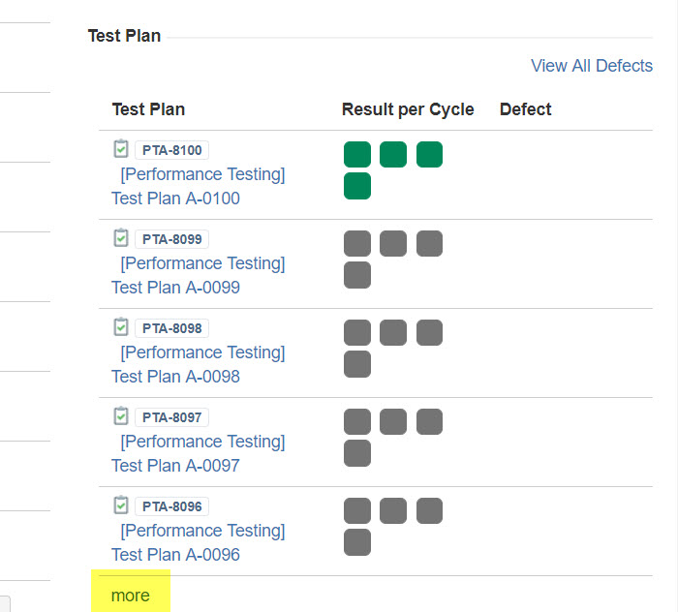Open the PTA-8096 issue key badge

171,506
